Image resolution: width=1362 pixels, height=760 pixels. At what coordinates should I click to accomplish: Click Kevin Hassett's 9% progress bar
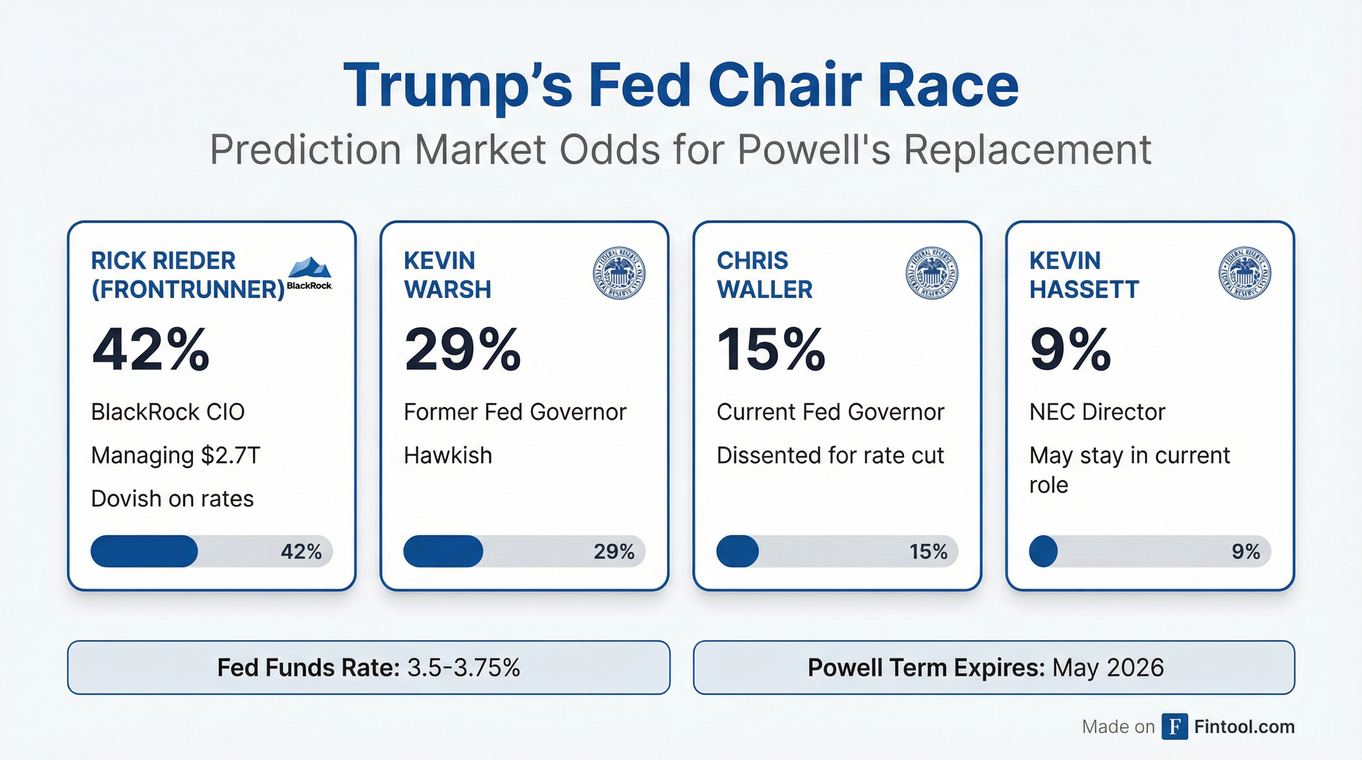(1150, 551)
